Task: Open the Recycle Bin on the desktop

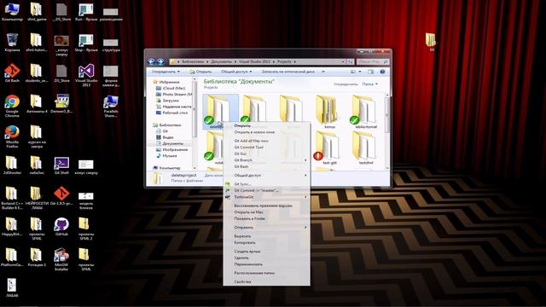Action: tap(12, 43)
